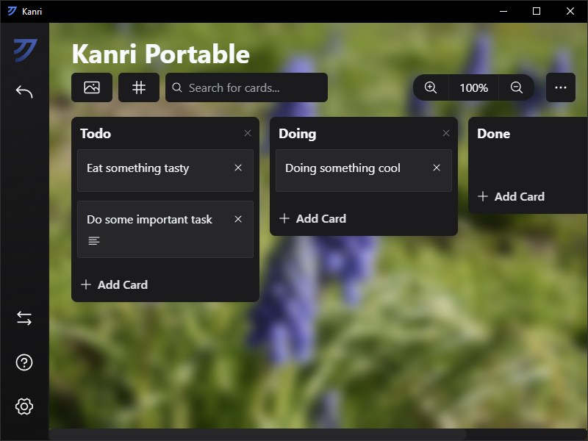Add Card to the Done column
This screenshot has width=588, height=441.
click(512, 196)
